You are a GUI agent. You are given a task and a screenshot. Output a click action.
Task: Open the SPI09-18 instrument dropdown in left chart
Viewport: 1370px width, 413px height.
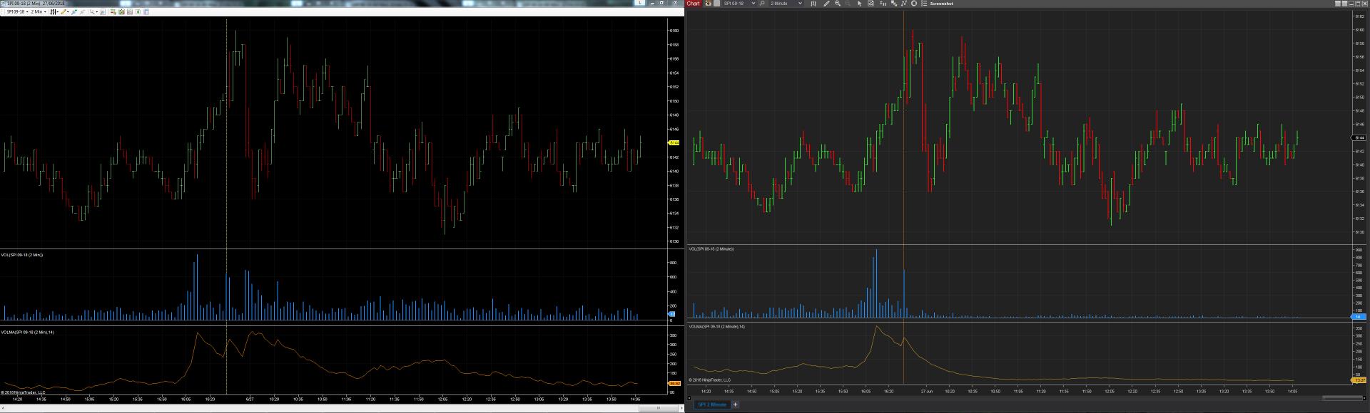click(17, 12)
